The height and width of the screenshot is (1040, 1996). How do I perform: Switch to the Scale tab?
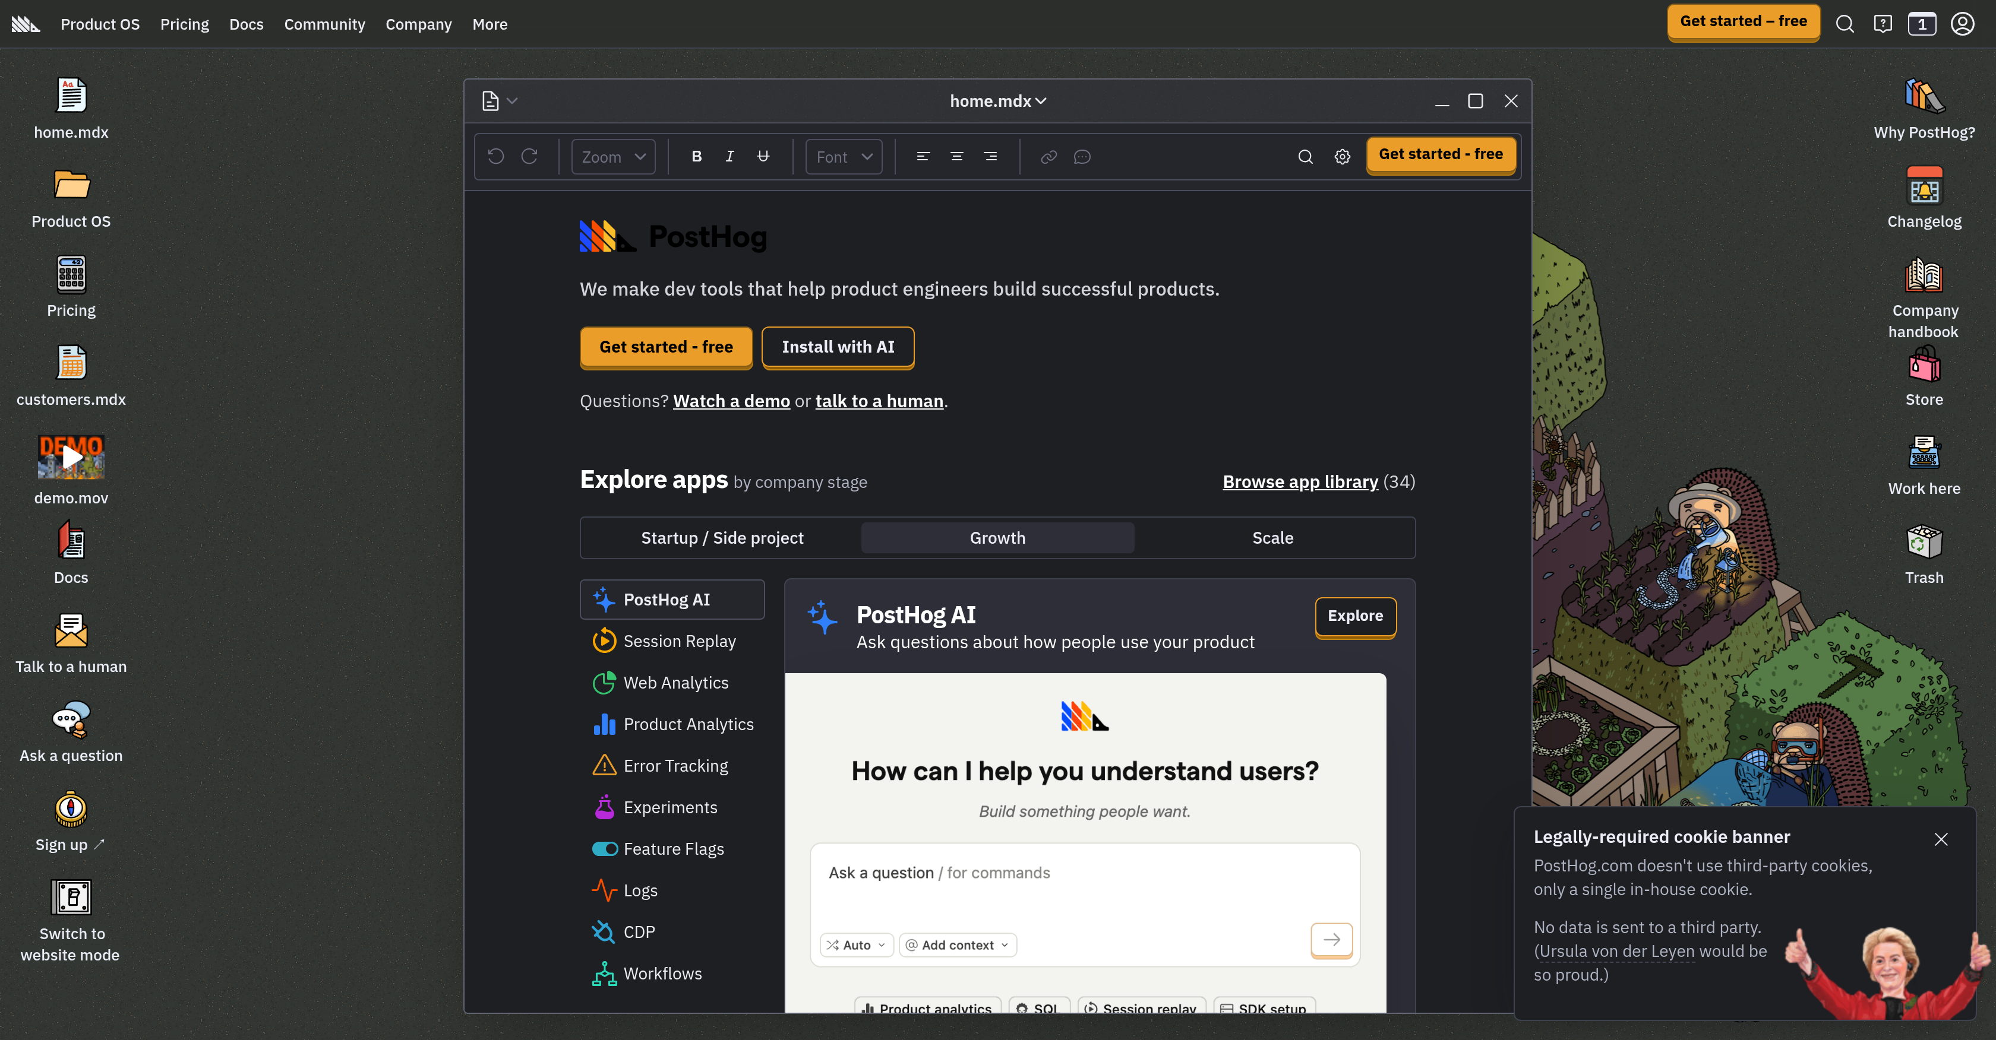[1272, 537]
